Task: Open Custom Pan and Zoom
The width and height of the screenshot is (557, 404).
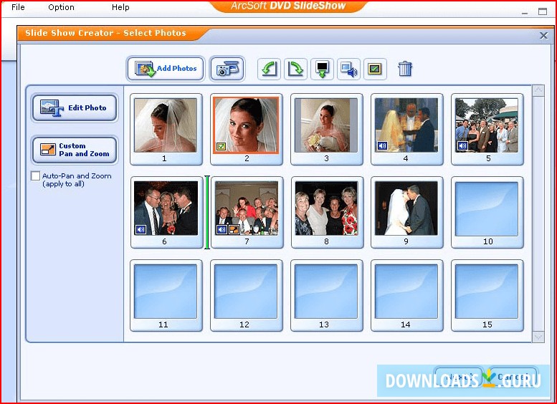Action: [75, 150]
